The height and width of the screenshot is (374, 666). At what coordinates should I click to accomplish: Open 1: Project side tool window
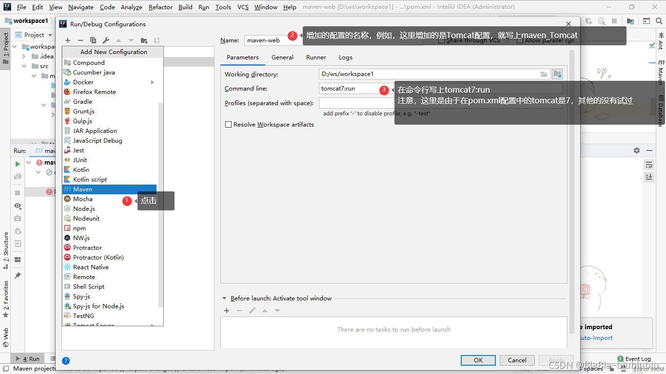(x=5, y=48)
